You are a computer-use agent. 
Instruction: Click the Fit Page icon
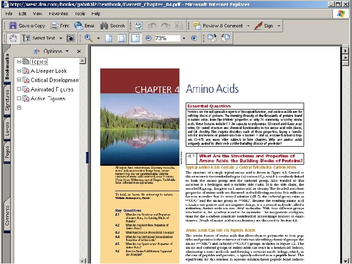coord(122,39)
